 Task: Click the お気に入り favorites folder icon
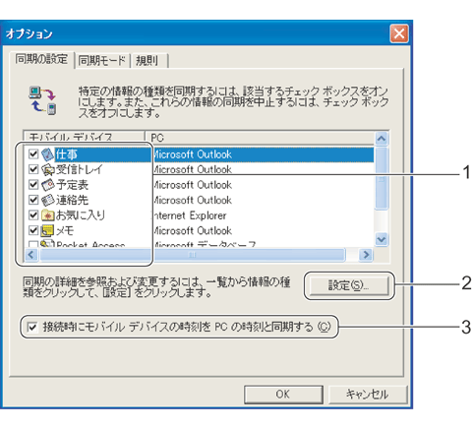click(x=48, y=215)
